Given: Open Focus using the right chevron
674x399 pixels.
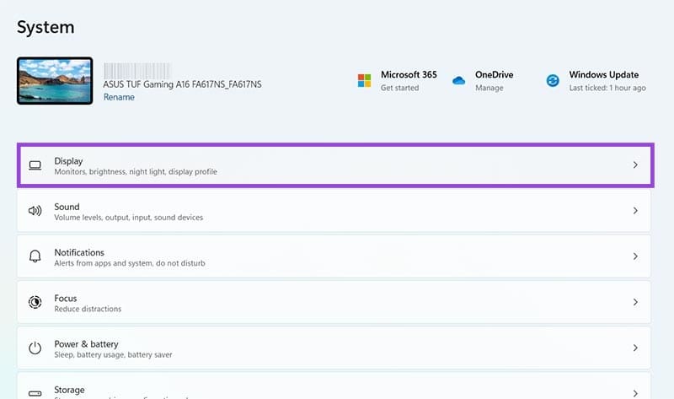Looking at the screenshot, I should coord(635,302).
